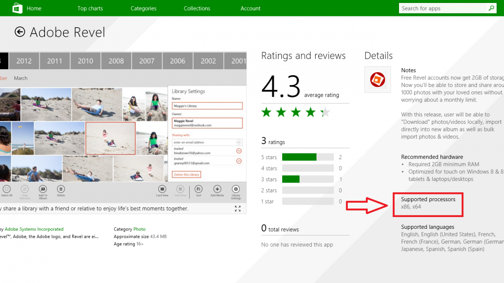Select the 2008 year tab
Screen dimensions: 504x283
(116, 61)
